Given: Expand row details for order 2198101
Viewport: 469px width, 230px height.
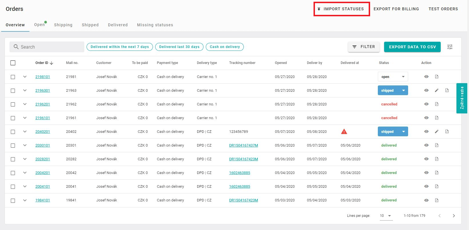Looking at the screenshot, I should [x=25, y=77].
